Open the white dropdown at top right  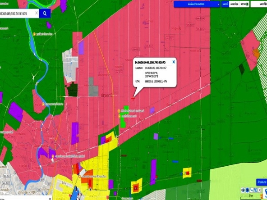(x=259, y=4)
